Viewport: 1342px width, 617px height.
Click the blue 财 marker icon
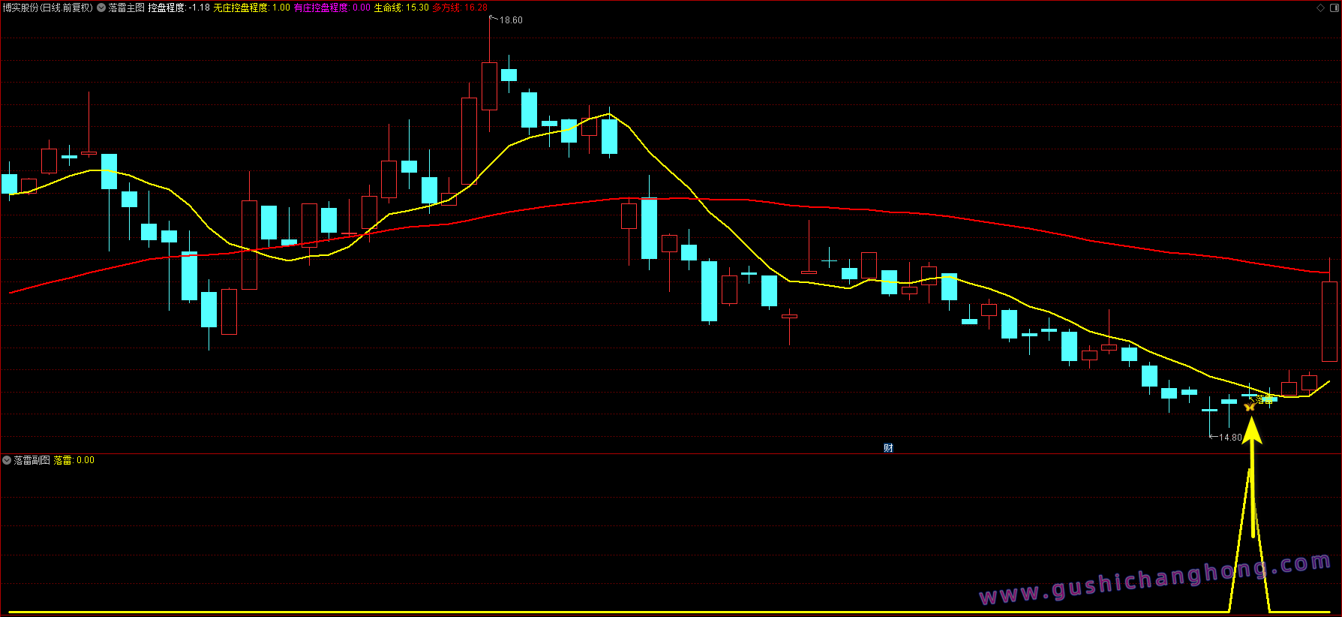coord(888,448)
